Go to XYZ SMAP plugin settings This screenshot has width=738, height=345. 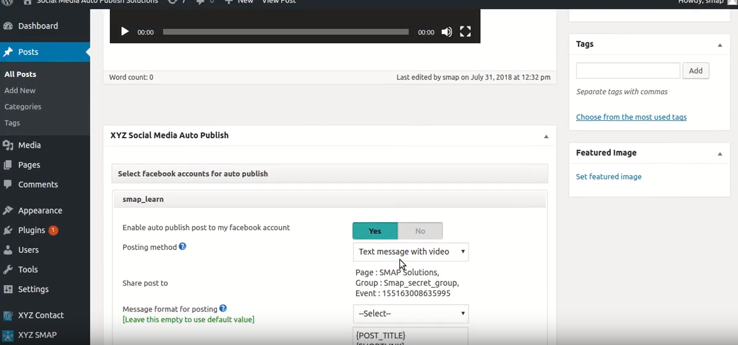(x=37, y=335)
